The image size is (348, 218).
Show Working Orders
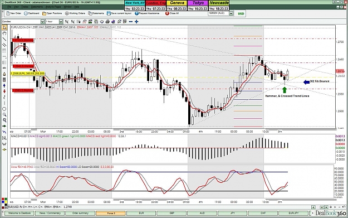coord(75,13)
